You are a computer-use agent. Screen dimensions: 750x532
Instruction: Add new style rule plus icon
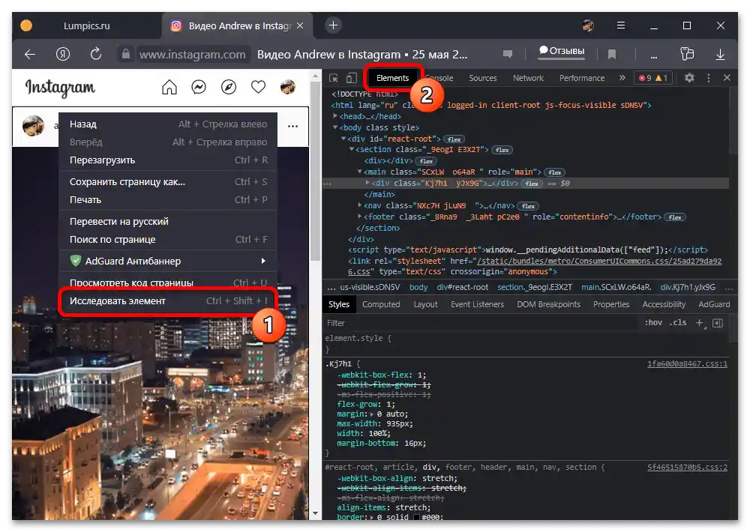700,323
